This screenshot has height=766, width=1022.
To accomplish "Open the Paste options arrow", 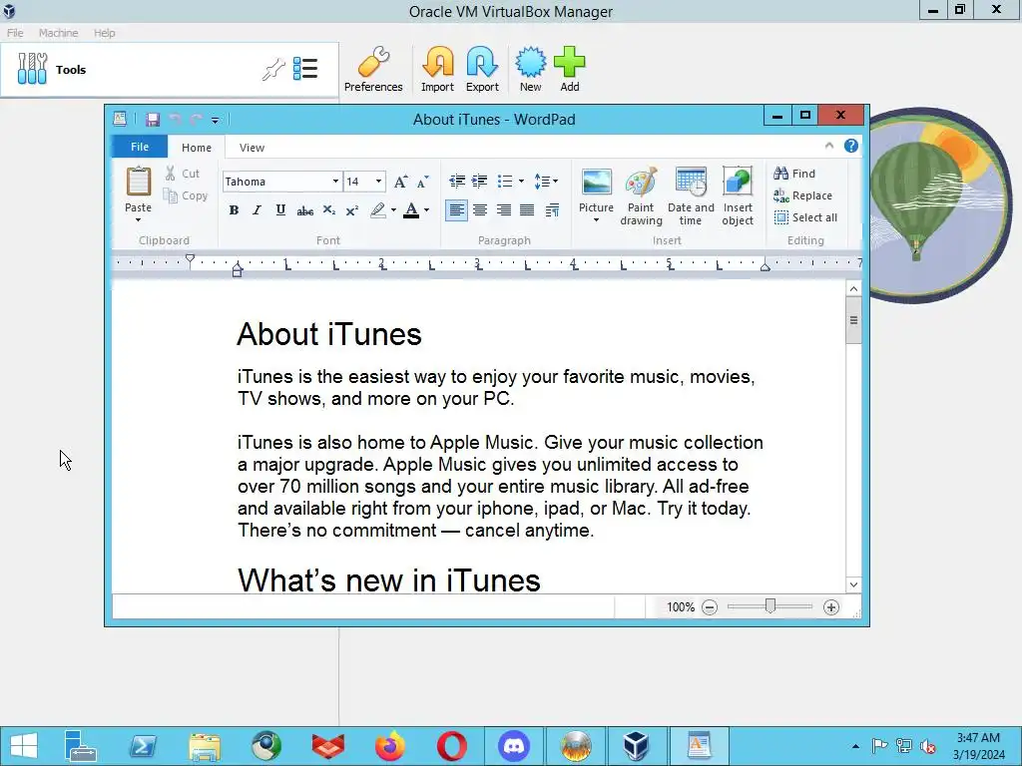I will pos(138,219).
